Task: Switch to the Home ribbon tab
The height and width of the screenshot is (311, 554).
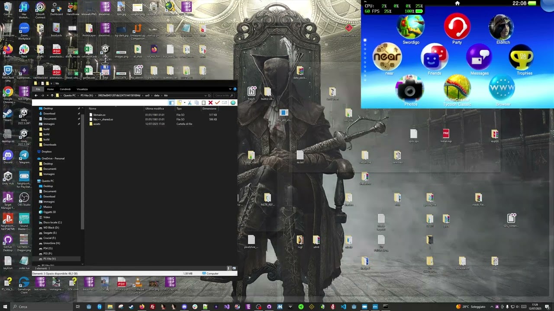Action: coord(50,89)
